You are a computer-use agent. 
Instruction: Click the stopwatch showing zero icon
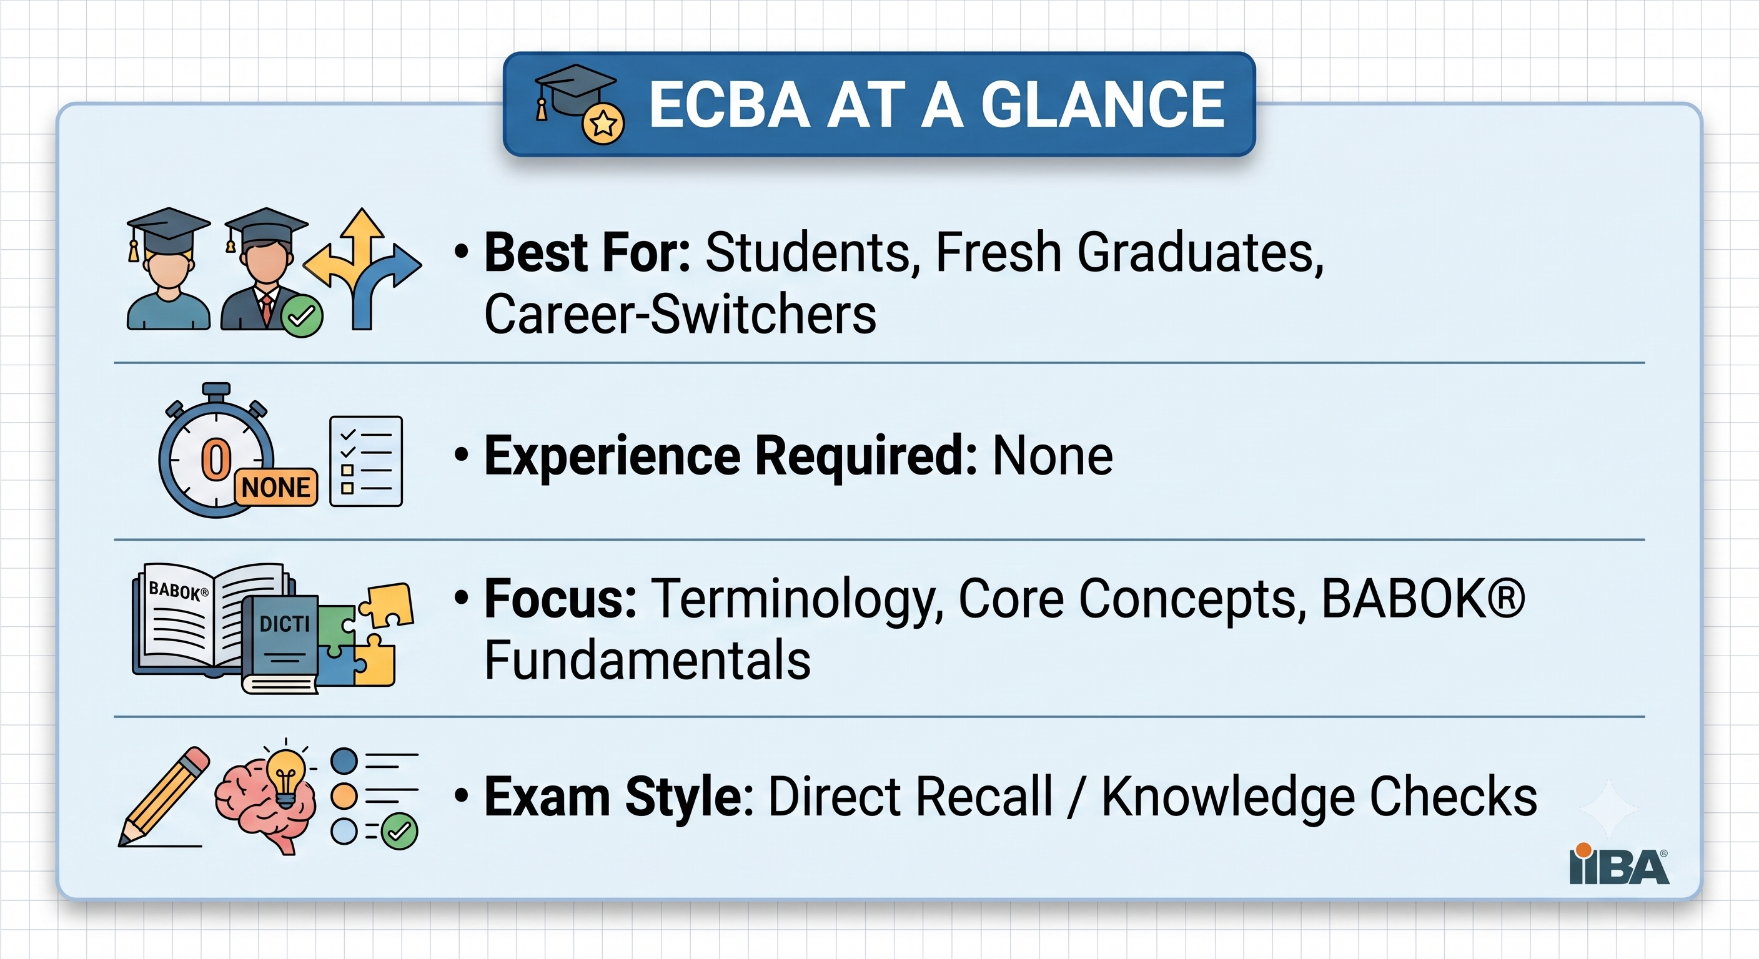click(216, 451)
